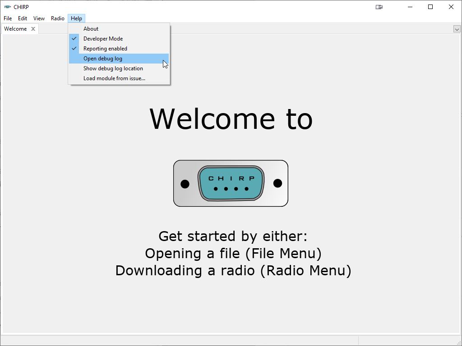The image size is (462, 346).
Task: Click the CHIRP app icon in title bar
Action: point(7,7)
